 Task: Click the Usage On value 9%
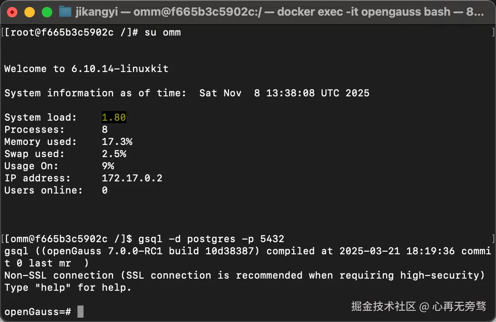click(x=108, y=166)
